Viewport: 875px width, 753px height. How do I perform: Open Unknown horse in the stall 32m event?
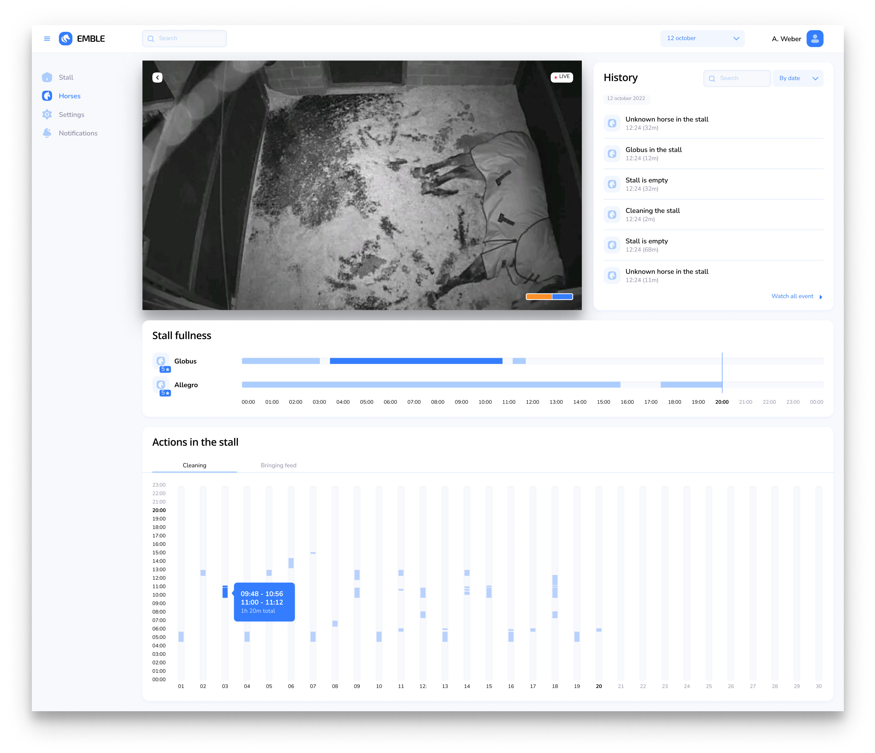tap(713, 123)
